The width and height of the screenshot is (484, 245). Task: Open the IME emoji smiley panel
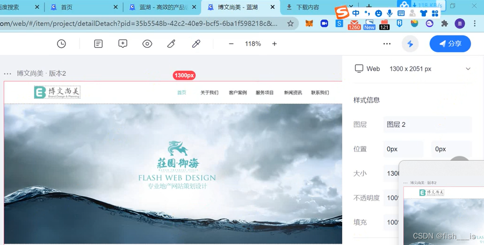point(378,13)
